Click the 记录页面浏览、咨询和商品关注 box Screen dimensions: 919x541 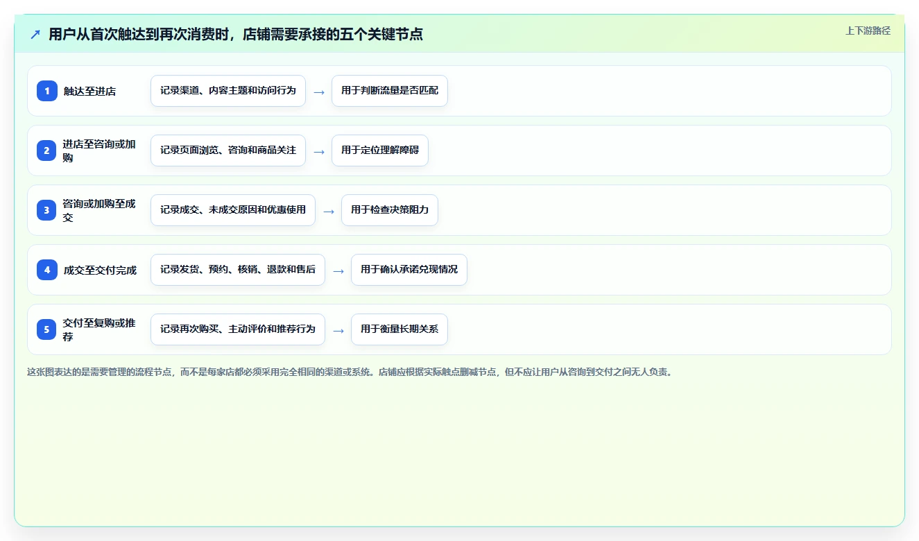[x=228, y=151]
